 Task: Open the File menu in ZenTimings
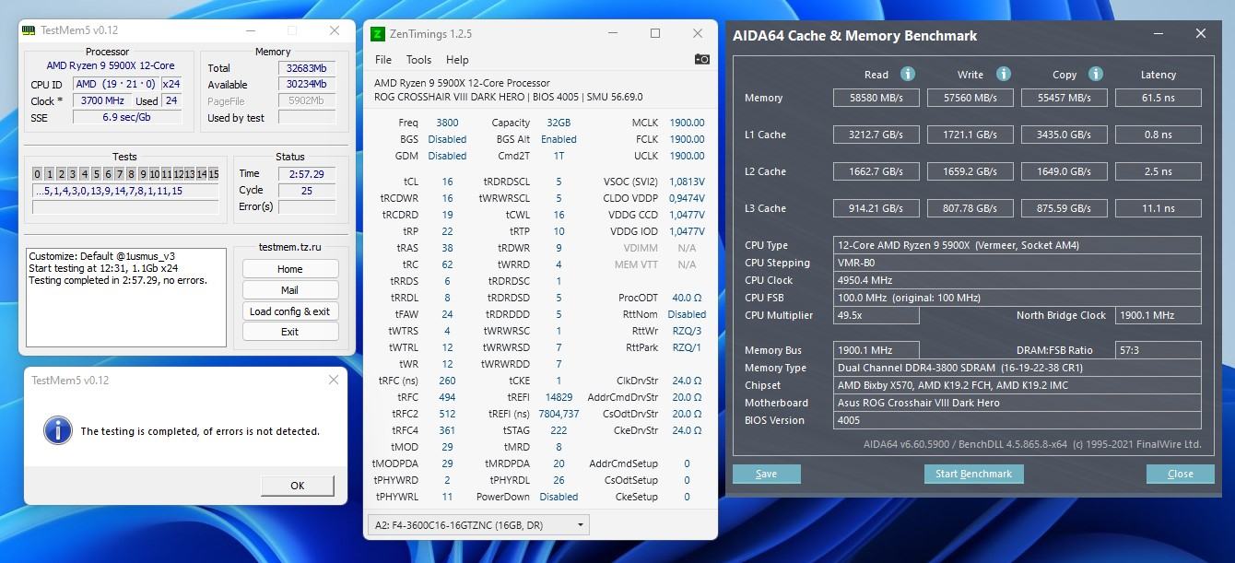coord(382,60)
